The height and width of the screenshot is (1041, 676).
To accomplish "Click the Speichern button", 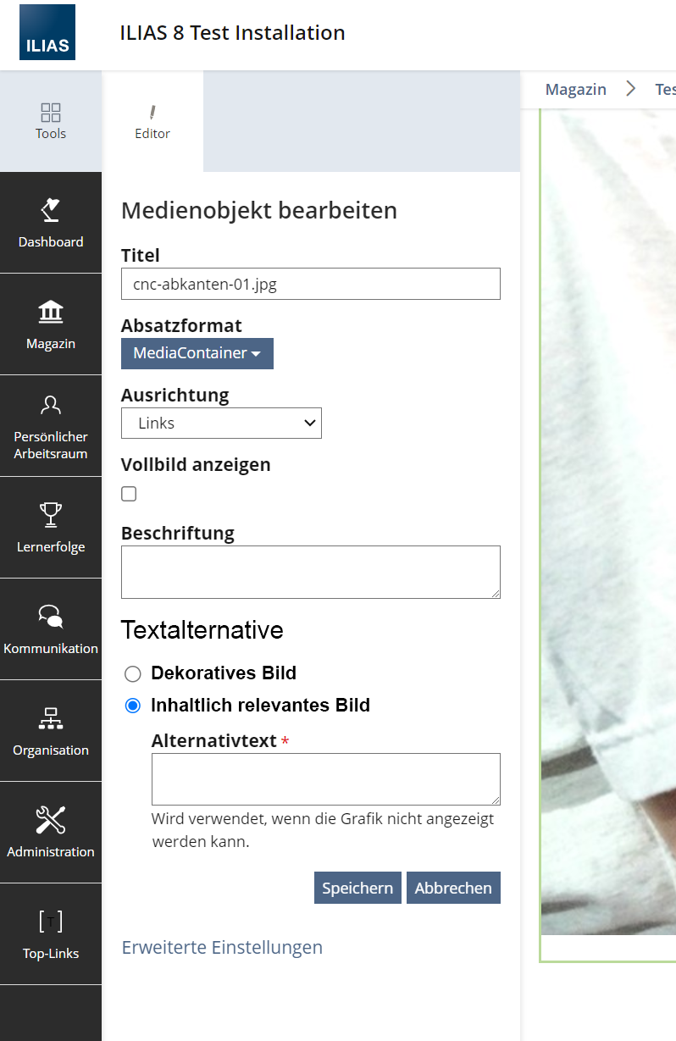I will [357, 888].
